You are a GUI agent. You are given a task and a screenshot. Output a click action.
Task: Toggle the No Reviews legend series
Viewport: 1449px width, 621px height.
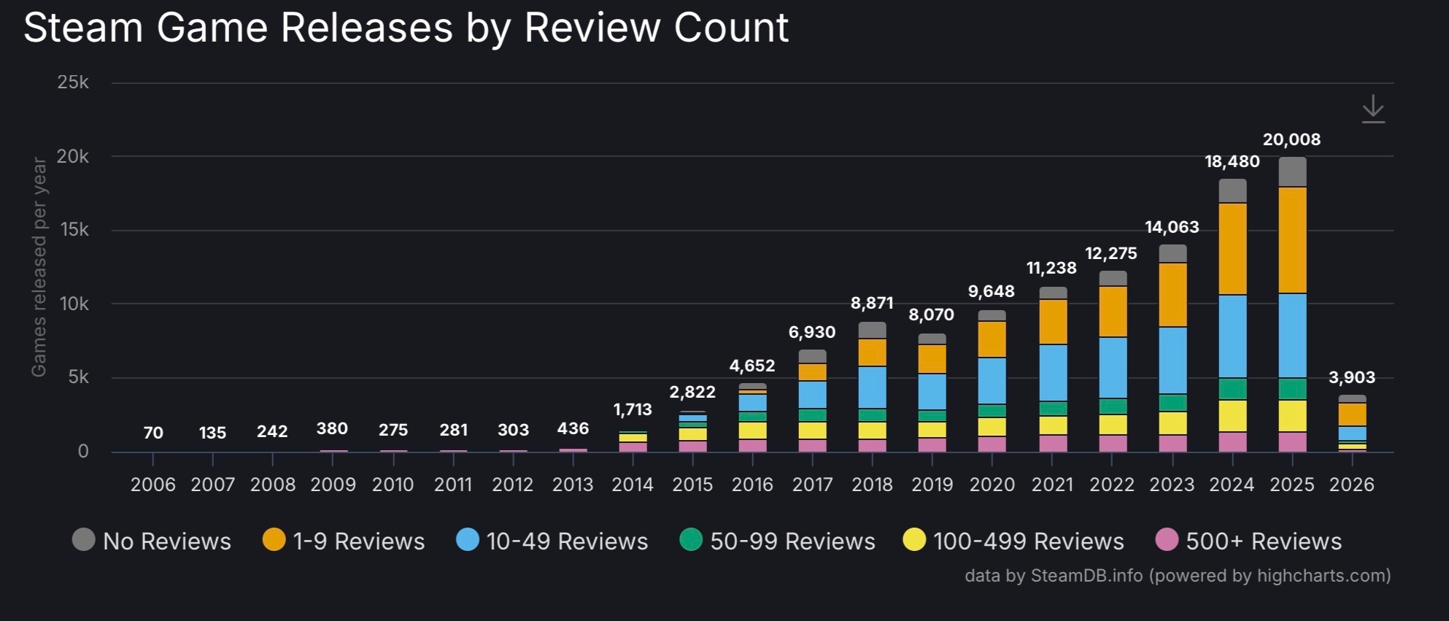(152, 541)
